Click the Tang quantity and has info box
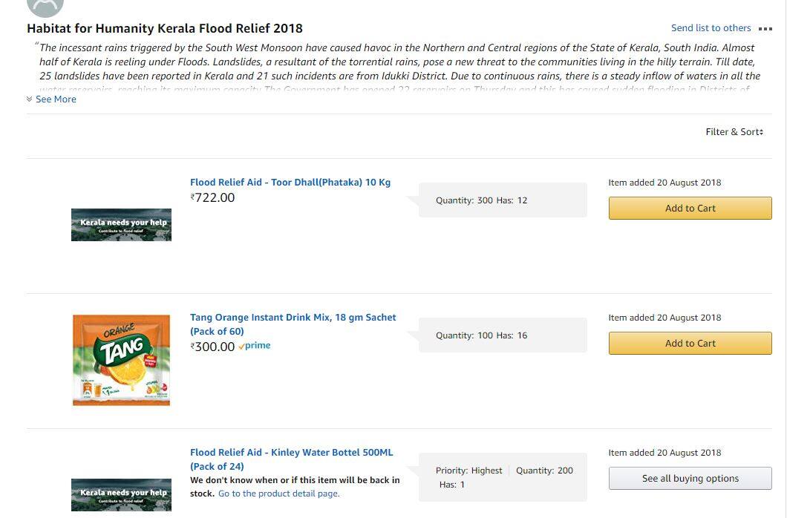The height and width of the screenshot is (518, 787). coord(503,335)
